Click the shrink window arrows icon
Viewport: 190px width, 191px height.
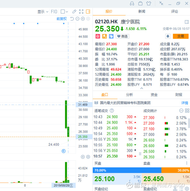[x=161, y=3]
